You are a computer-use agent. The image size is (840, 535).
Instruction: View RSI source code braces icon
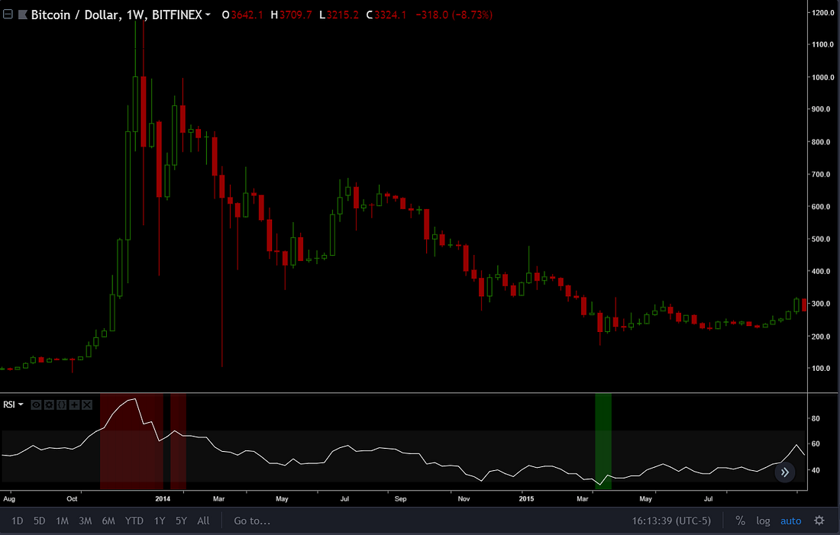click(61, 404)
